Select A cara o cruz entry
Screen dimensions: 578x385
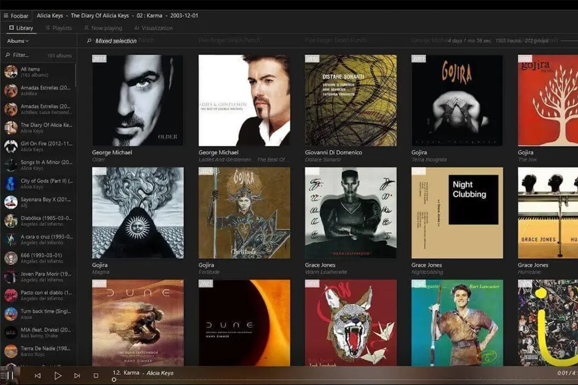point(39,240)
